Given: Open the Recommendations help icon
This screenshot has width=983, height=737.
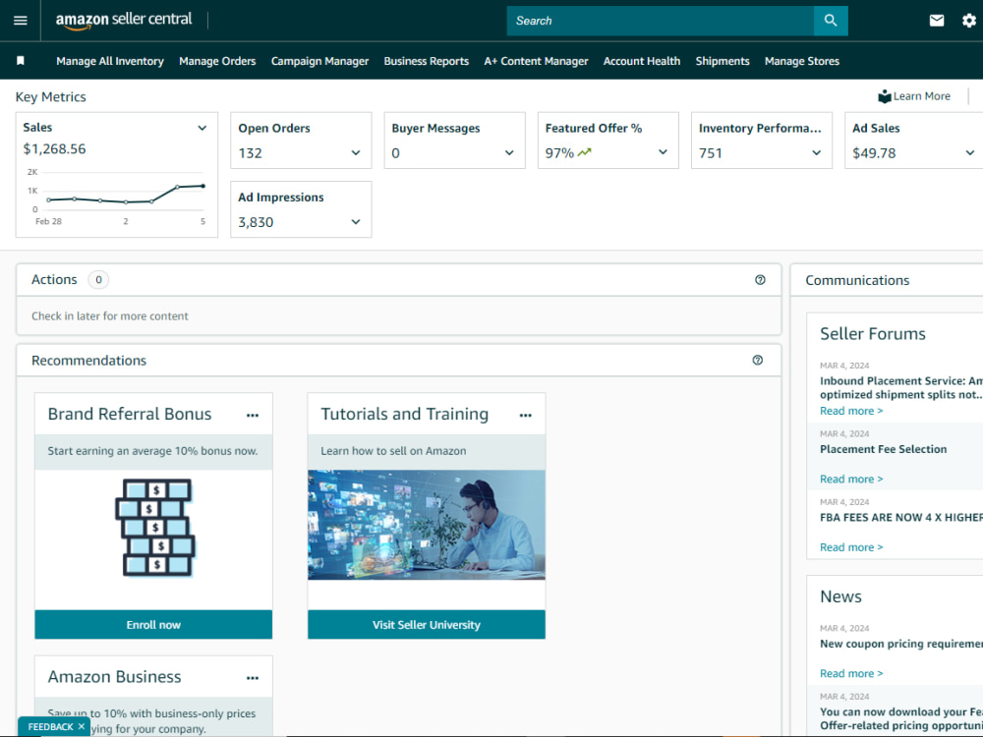Looking at the screenshot, I should (x=757, y=360).
